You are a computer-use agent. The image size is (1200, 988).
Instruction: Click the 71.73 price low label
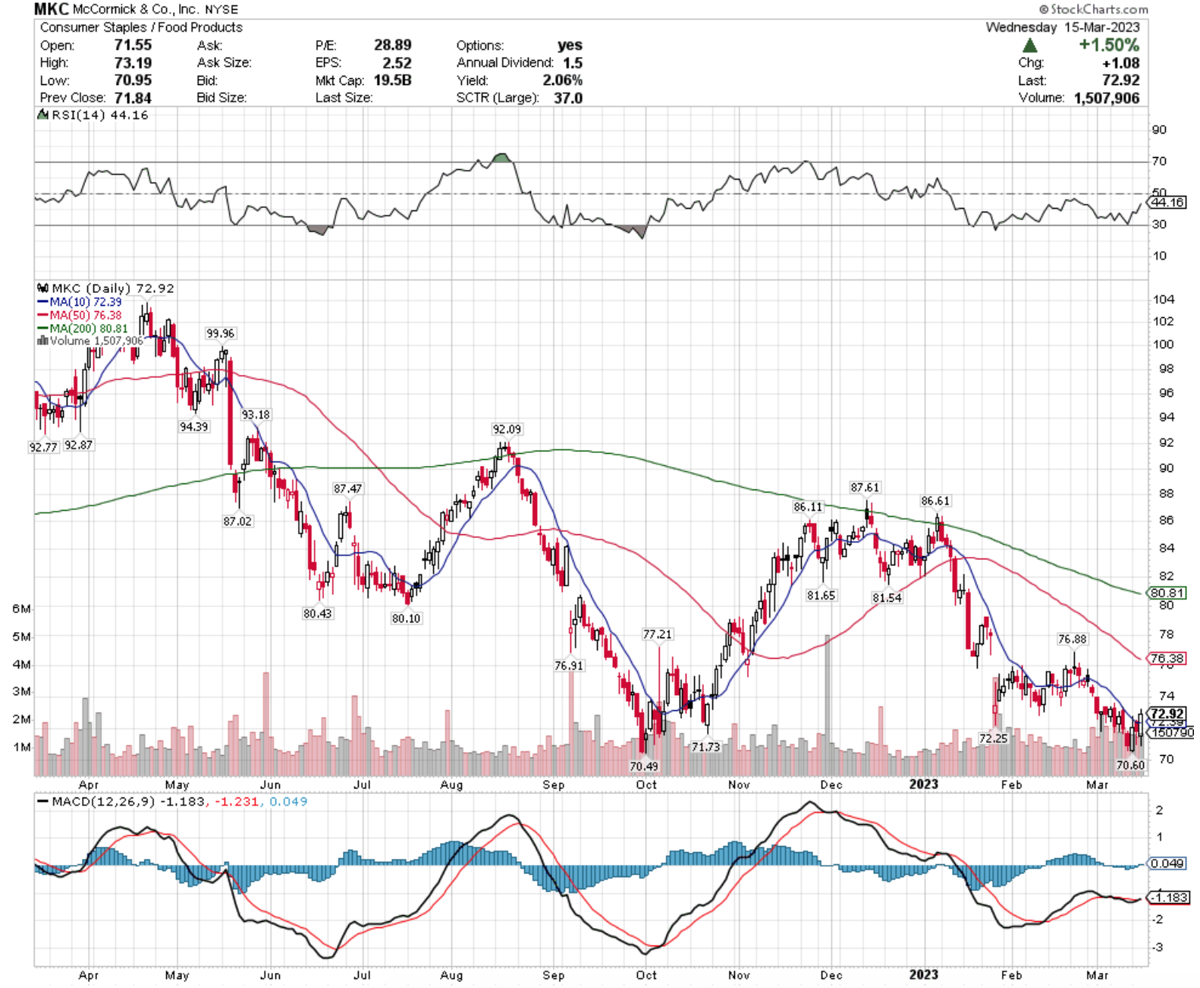coord(705,747)
